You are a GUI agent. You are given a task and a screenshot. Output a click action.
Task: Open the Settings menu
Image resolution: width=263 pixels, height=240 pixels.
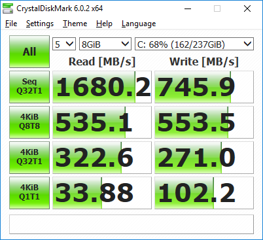click(x=40, y=24)
